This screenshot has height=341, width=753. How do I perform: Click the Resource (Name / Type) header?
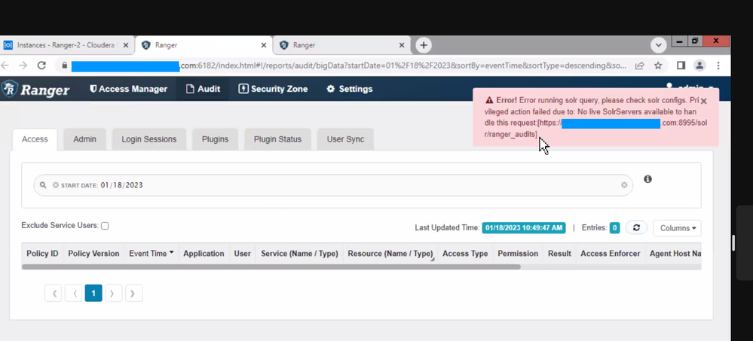coord(390,253)
